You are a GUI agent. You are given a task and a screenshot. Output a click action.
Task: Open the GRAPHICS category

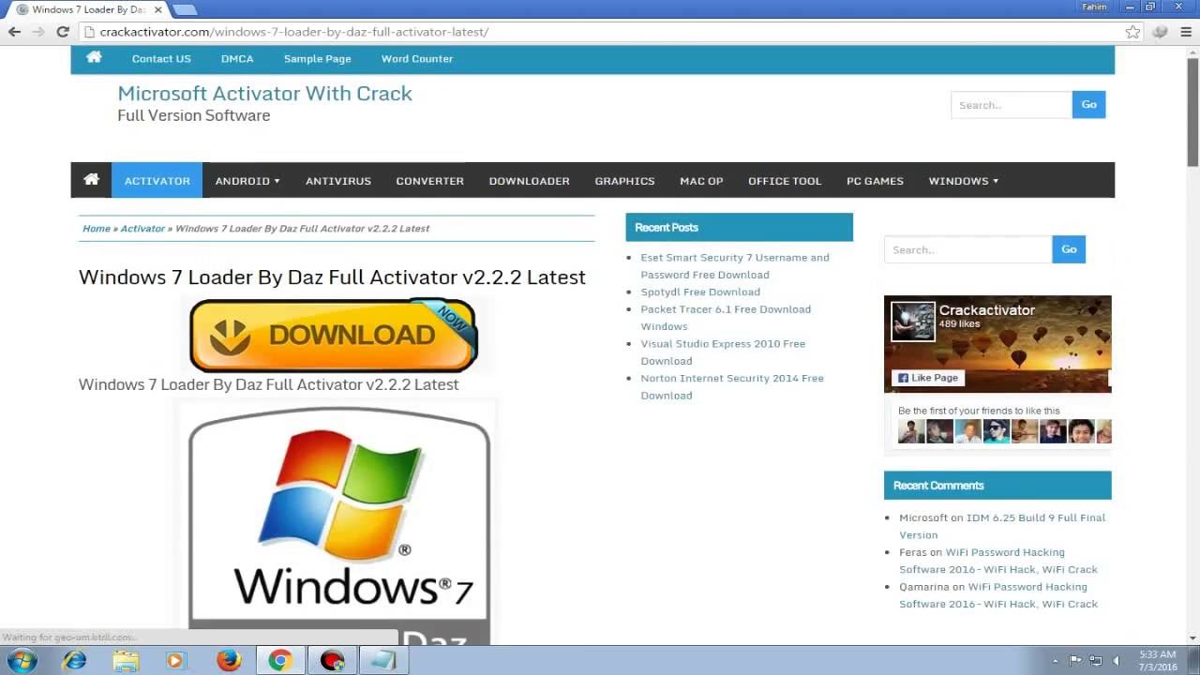click(x=624, y=180)
